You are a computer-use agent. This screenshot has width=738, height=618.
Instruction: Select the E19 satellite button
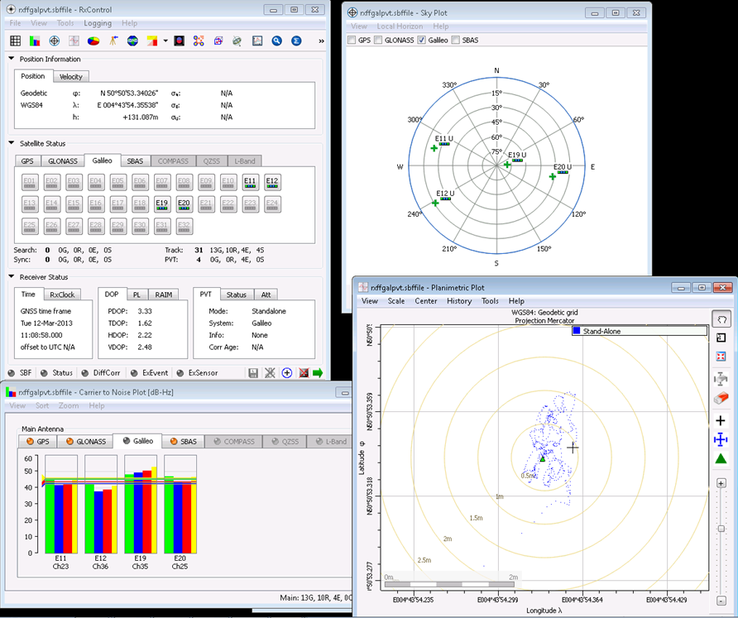click(x=162, y=204)
